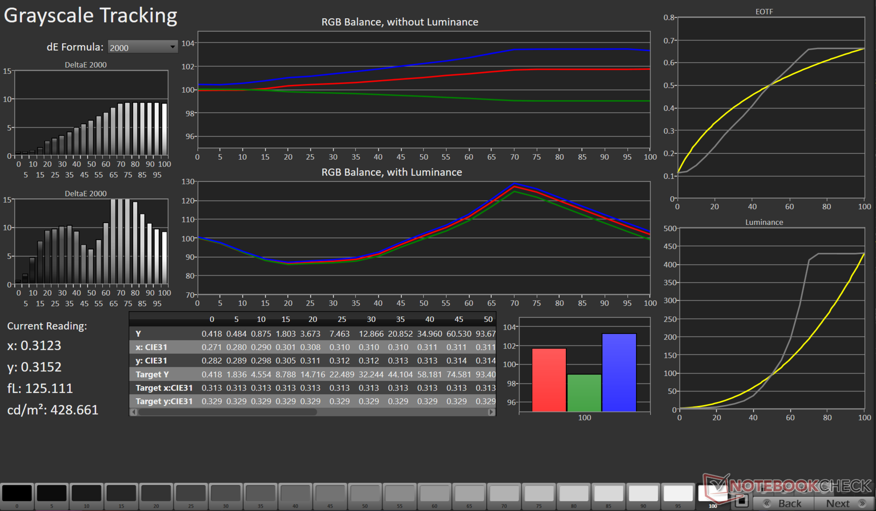Click the stop square icon beside Back
The image size is (876, 511).
tap(741, 501)
